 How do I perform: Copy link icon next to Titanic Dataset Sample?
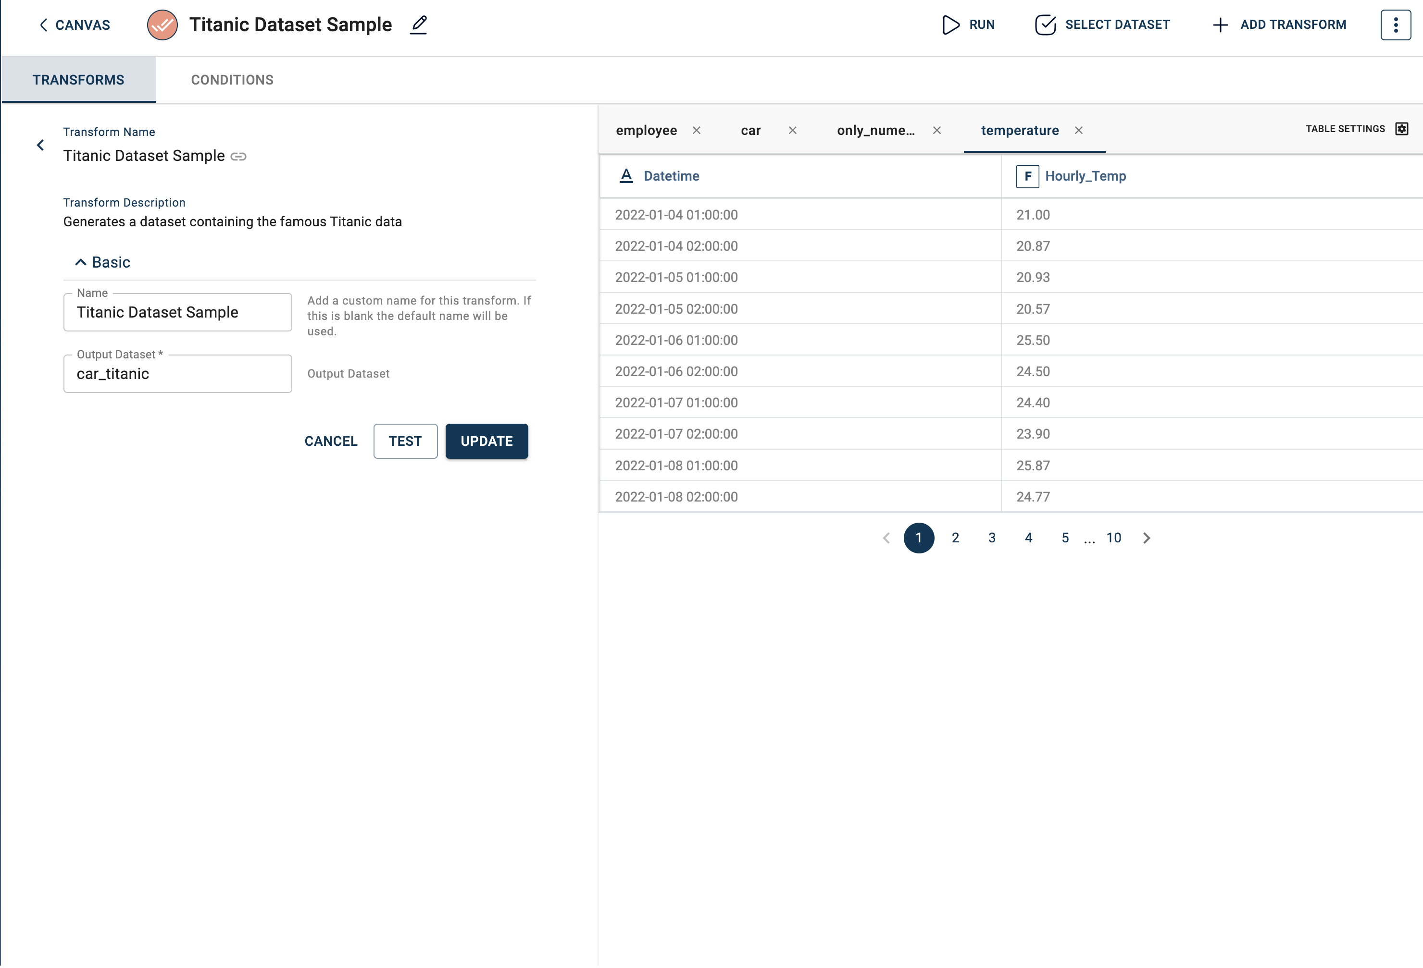coord(238,157)
